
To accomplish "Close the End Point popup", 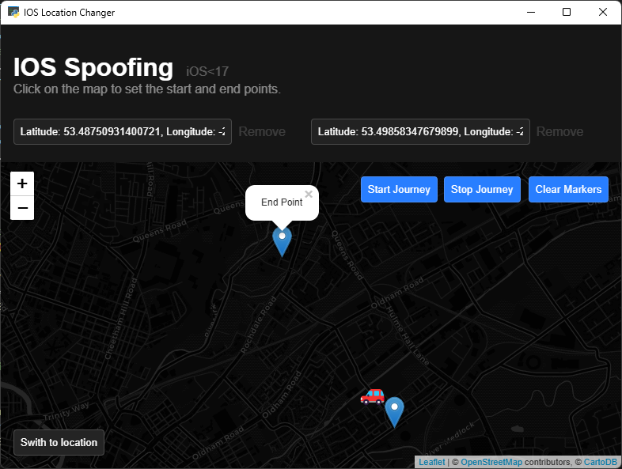I will tap(309, 194).
